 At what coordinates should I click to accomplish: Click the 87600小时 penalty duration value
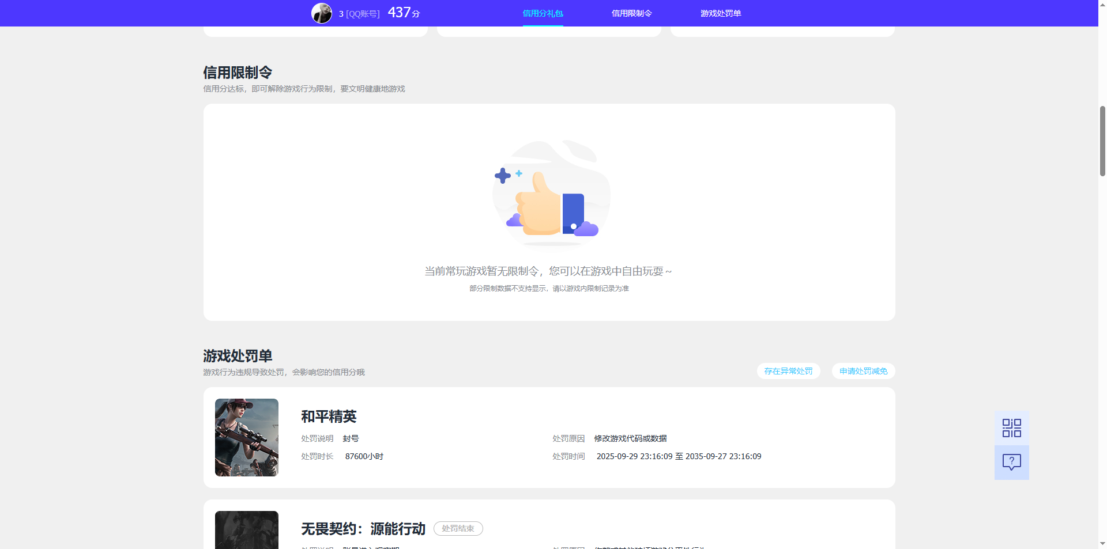(364, 456)
